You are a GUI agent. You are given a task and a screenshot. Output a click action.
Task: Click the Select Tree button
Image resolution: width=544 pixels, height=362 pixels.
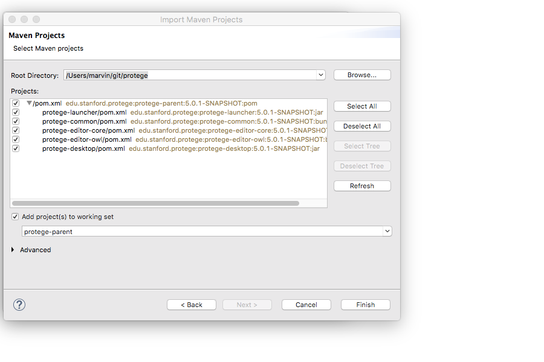(362, 146)
